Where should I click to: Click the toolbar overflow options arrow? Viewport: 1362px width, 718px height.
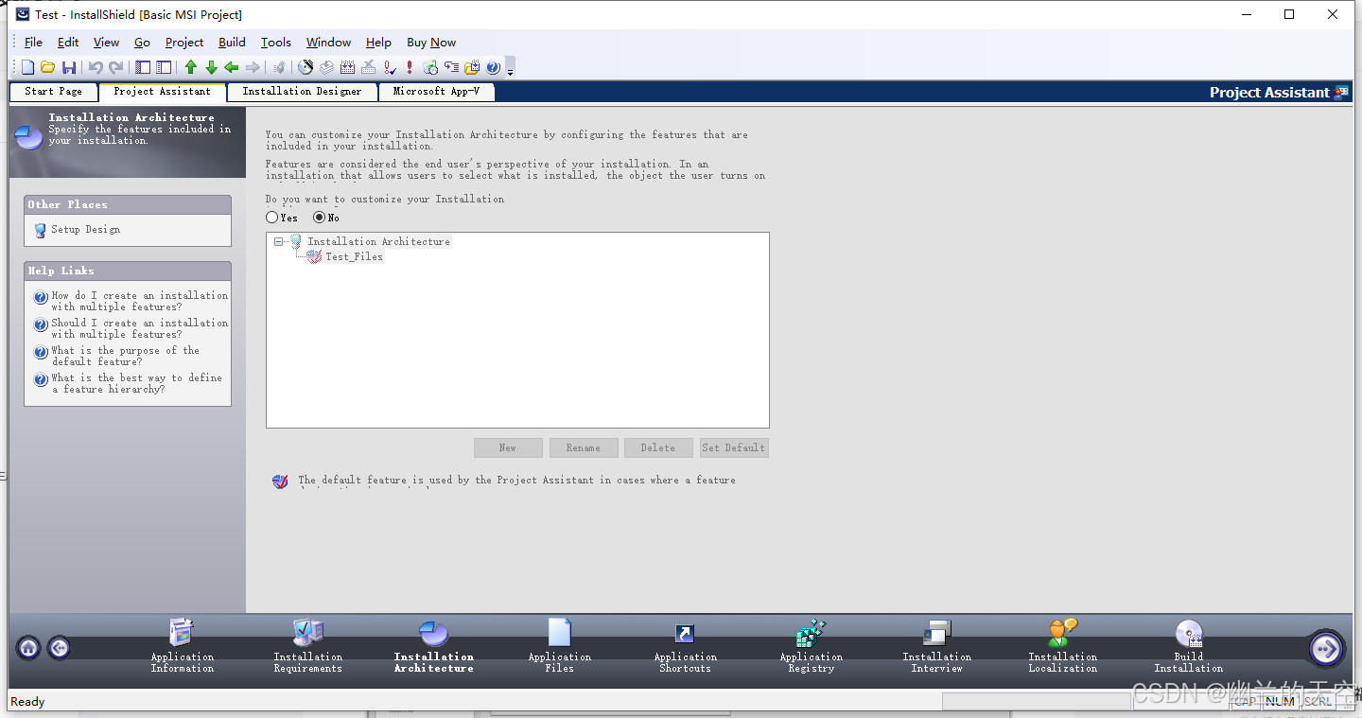510,69
